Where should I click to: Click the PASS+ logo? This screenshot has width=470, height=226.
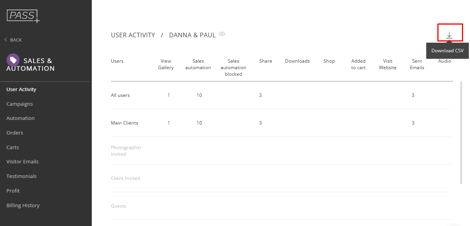pos(23,16)
